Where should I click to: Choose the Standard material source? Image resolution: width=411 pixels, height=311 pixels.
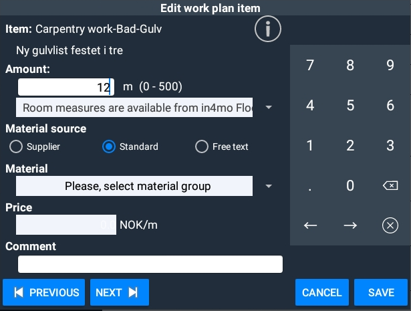(x=109, y=147)
